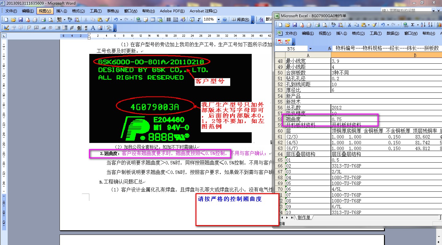The image size is (442, 245).
Task: Click Undo arrow in Word toolbar
Action: point(116,20)
